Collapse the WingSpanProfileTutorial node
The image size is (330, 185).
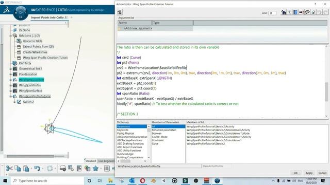pyautogui.click(x=10, y=96)
